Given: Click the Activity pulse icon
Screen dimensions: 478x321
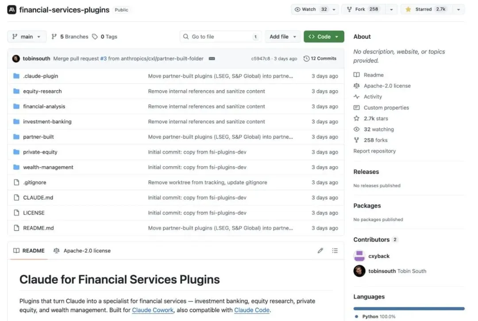Looking at the screenshot, I should (357, 97).
